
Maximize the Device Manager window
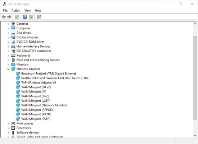(x=180, y=4)
